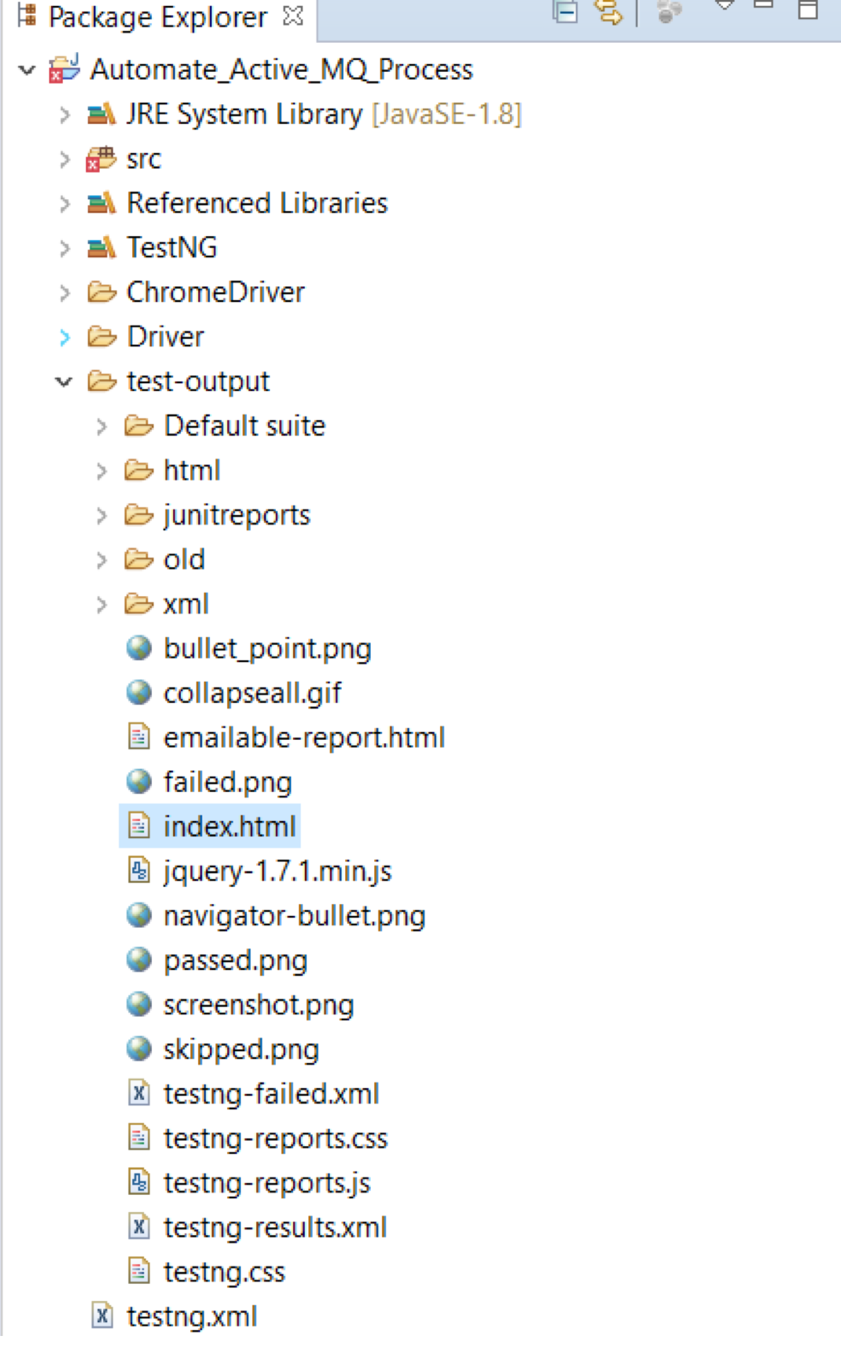Select emailable-report.html file

click(304, 738)
